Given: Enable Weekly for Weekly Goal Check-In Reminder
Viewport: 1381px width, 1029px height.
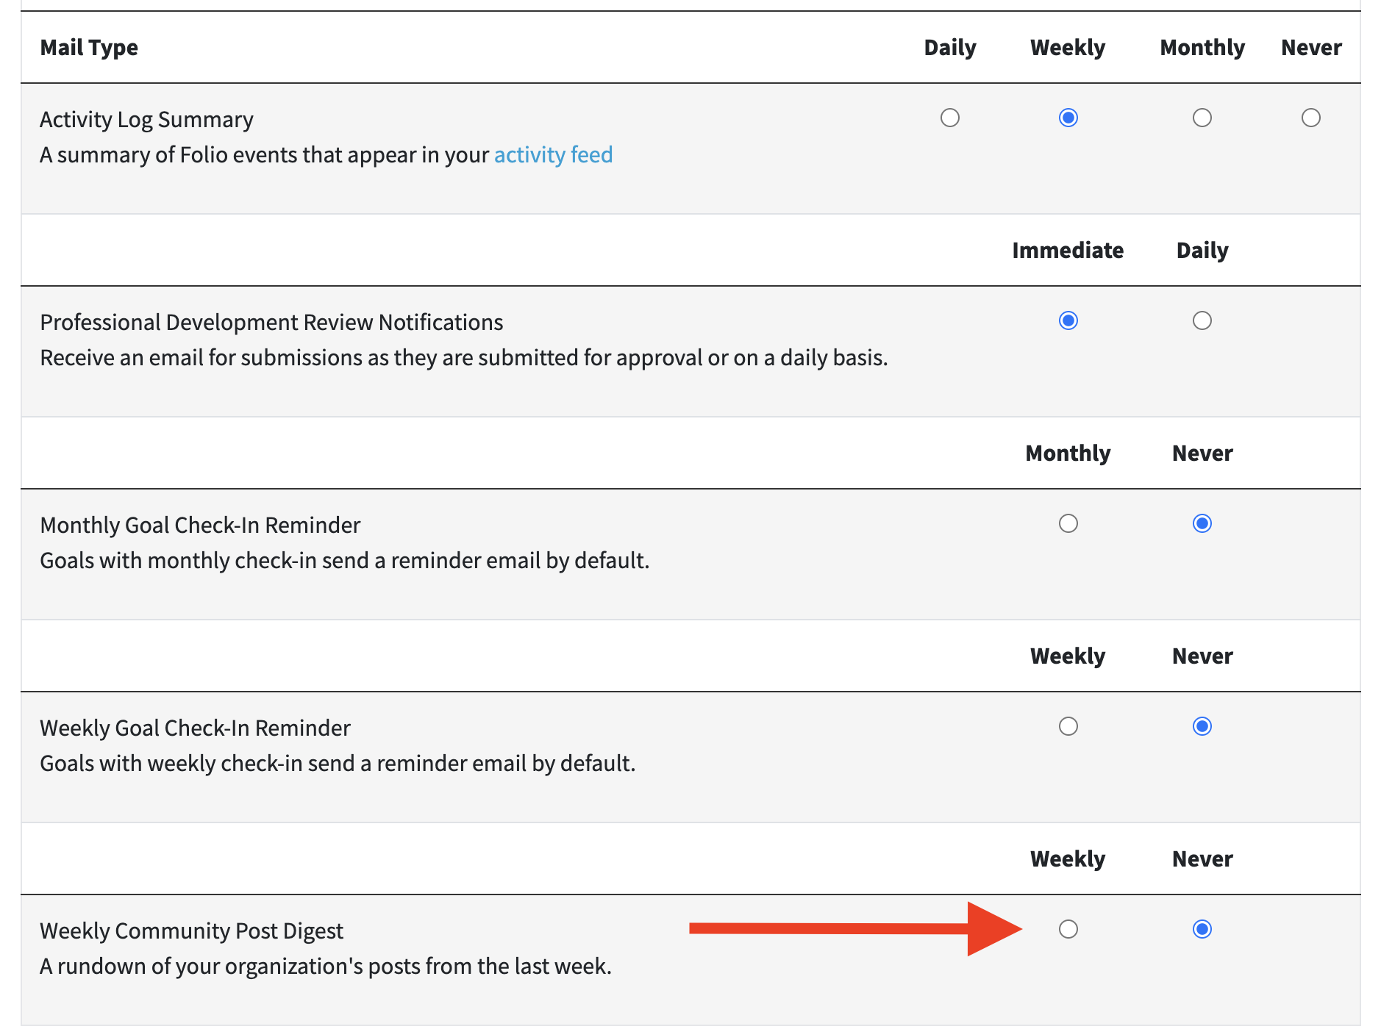Looking at the screenshot, I should click(x=1068, y=726).
